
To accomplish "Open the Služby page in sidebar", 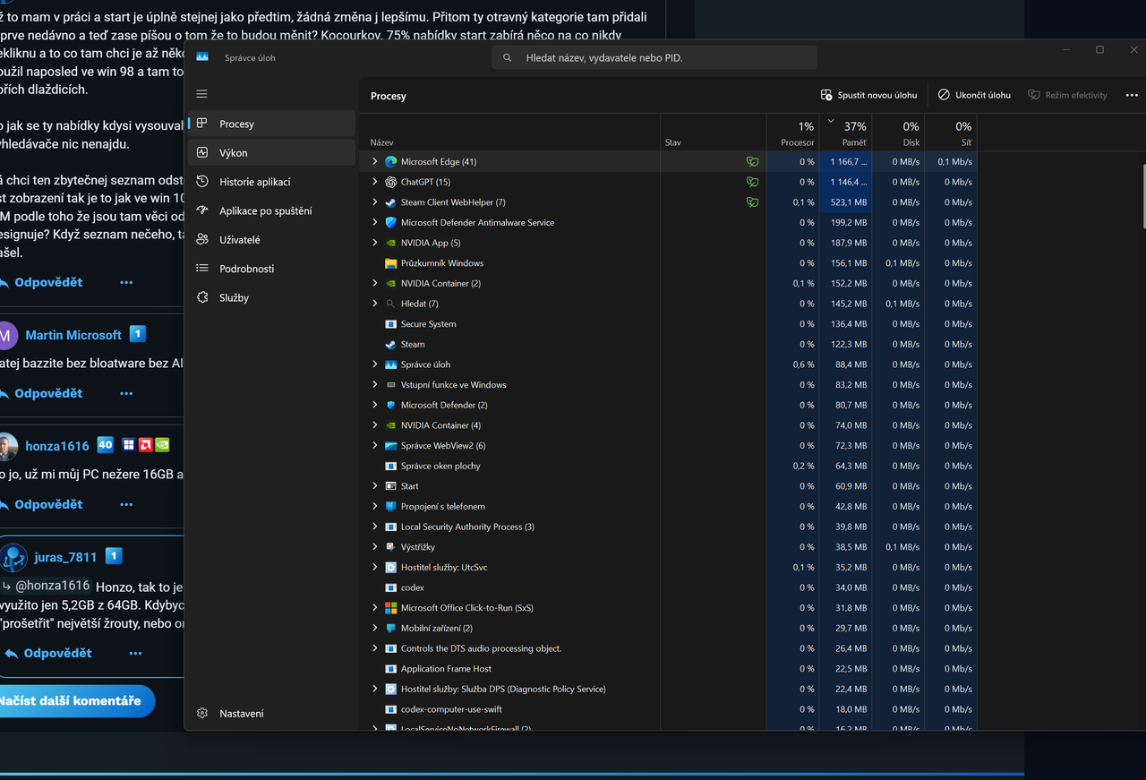I will [x=271, y=297].
